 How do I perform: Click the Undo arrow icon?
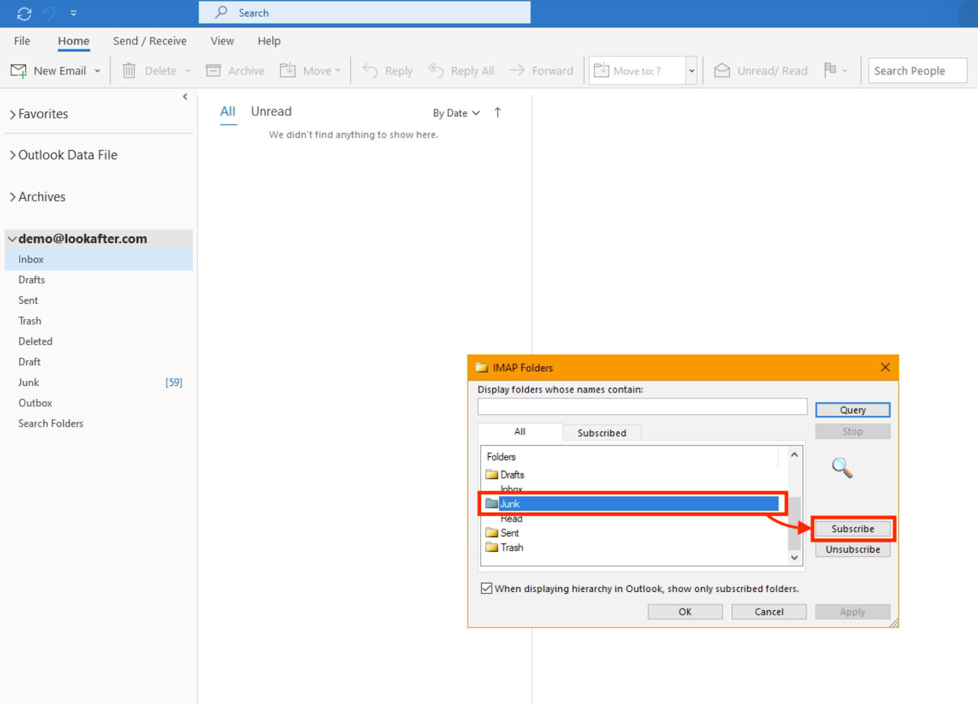click(x=49, y=13)
